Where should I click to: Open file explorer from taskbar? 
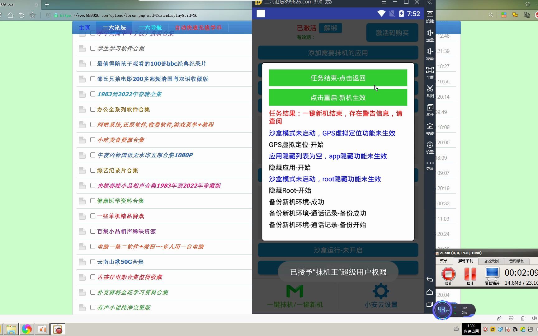11,329
